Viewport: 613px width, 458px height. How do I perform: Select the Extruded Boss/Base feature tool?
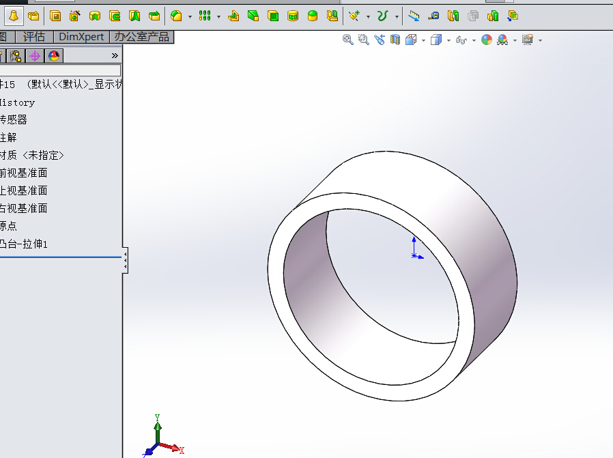point(14,16)
